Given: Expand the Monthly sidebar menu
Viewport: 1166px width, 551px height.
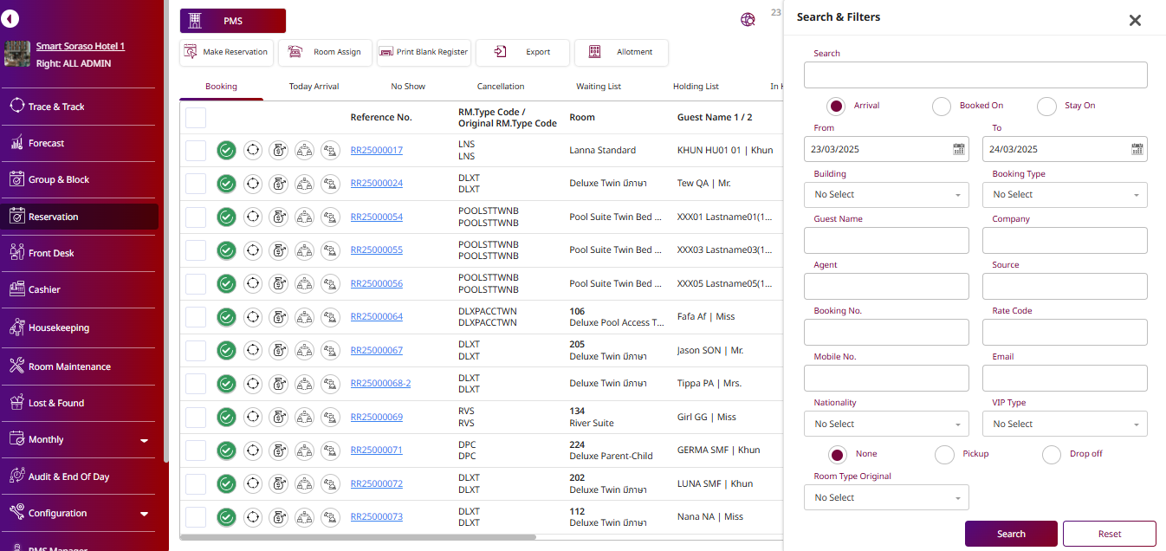Looking at the screenshot, I should [x=144, y=440].
